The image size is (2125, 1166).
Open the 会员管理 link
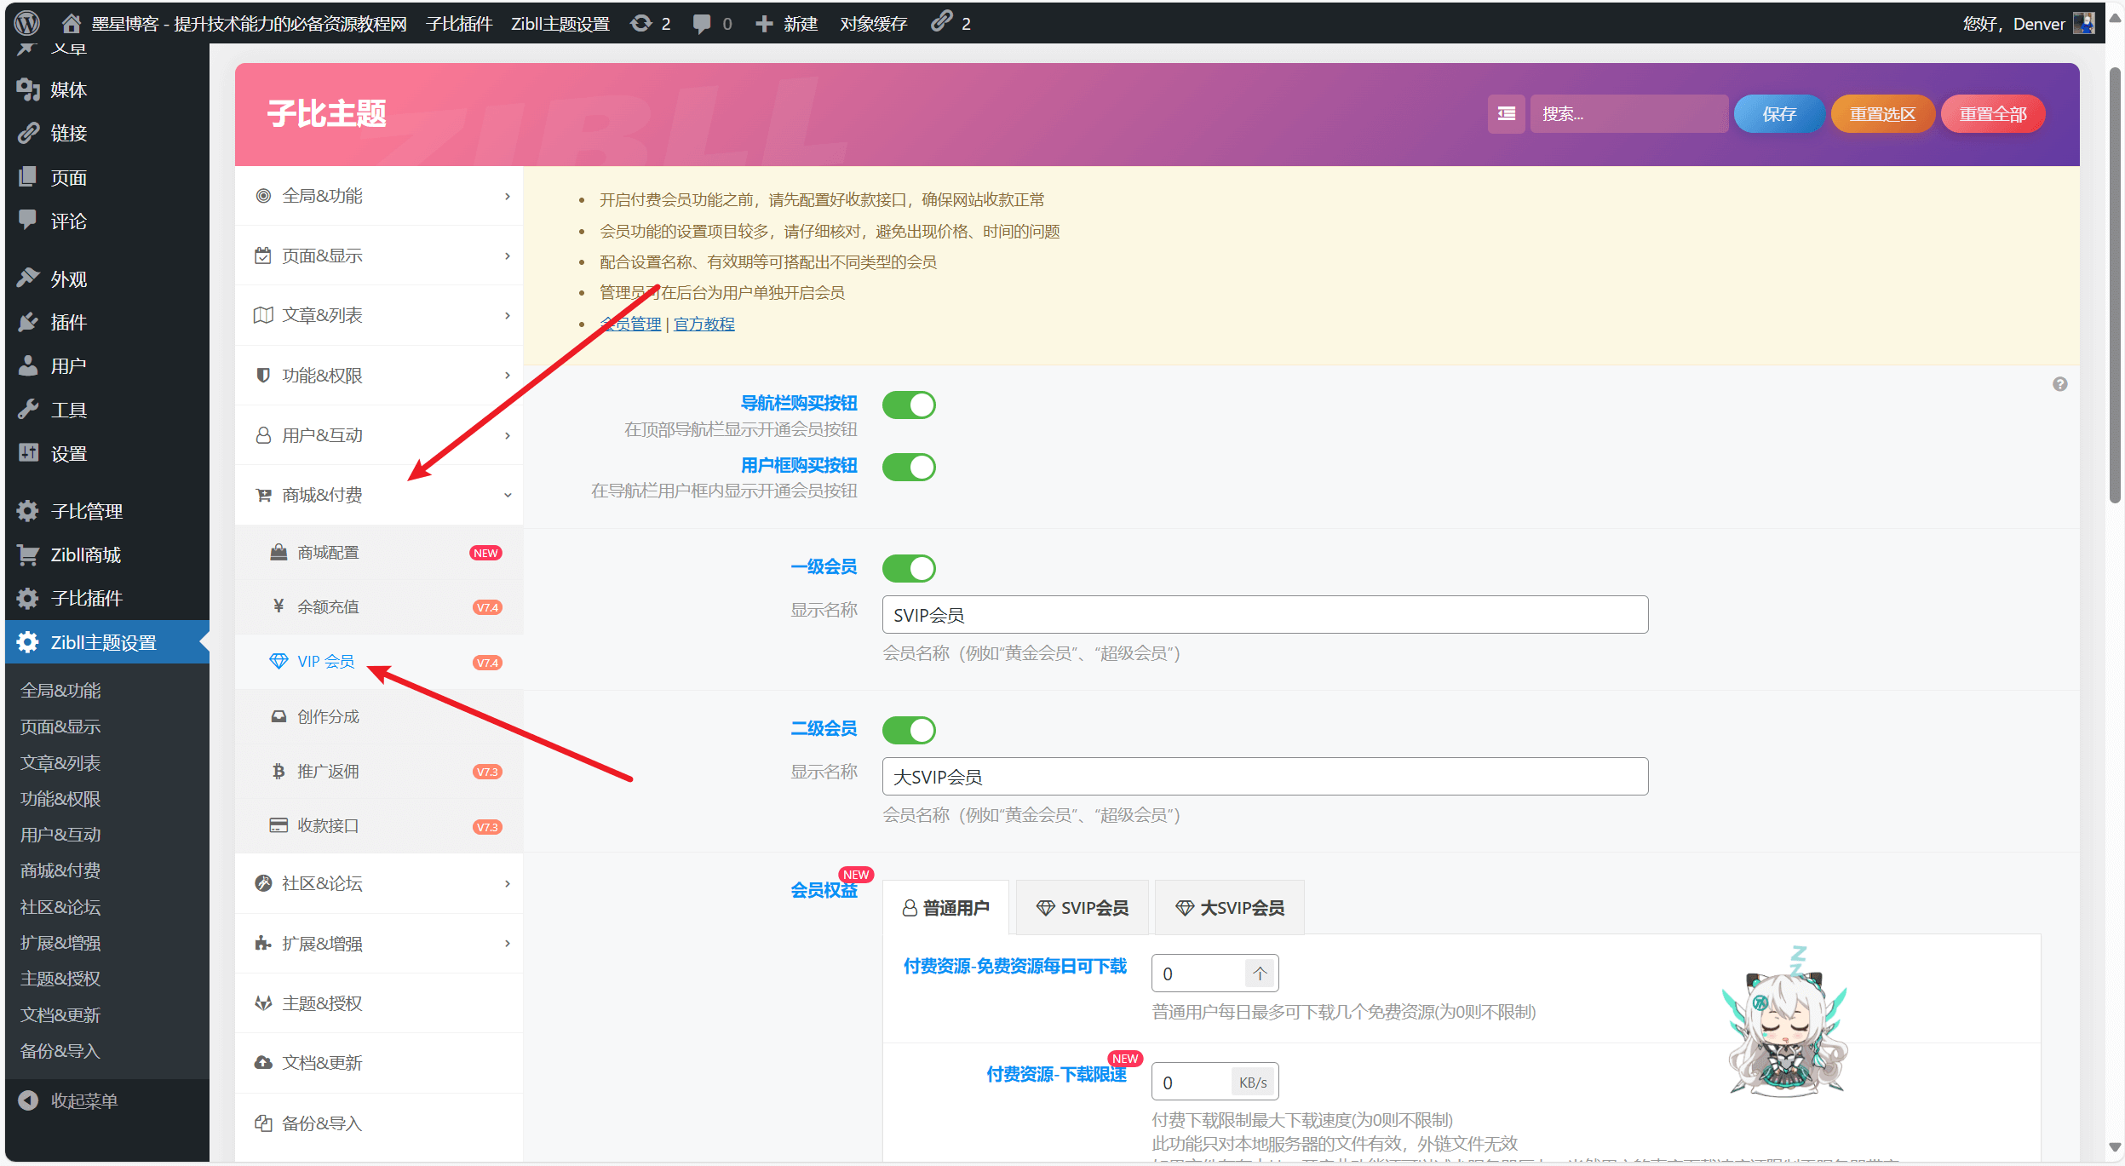(630, 324)
